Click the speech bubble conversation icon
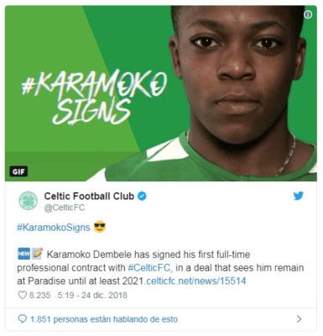 [22, 319]
